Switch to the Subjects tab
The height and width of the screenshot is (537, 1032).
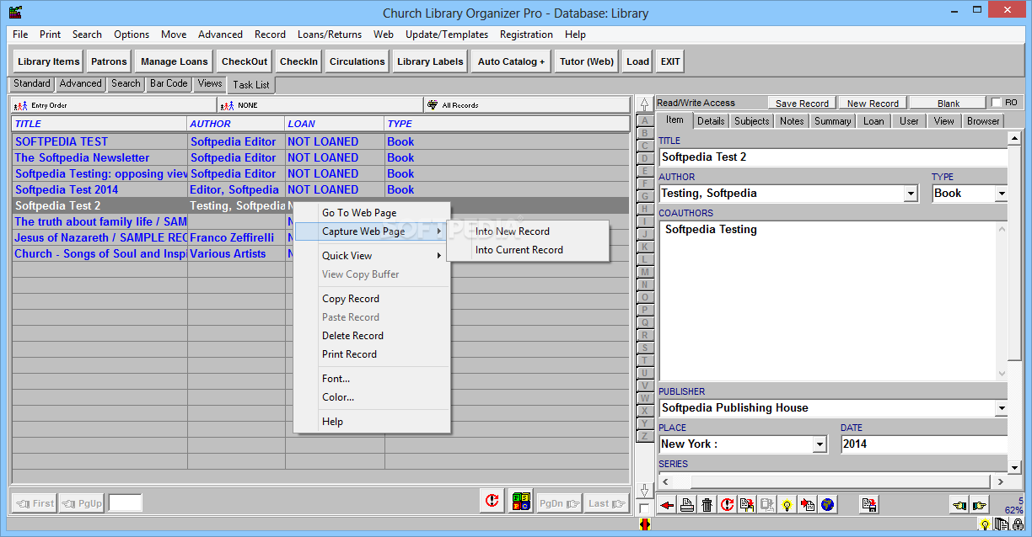(751, 121)
